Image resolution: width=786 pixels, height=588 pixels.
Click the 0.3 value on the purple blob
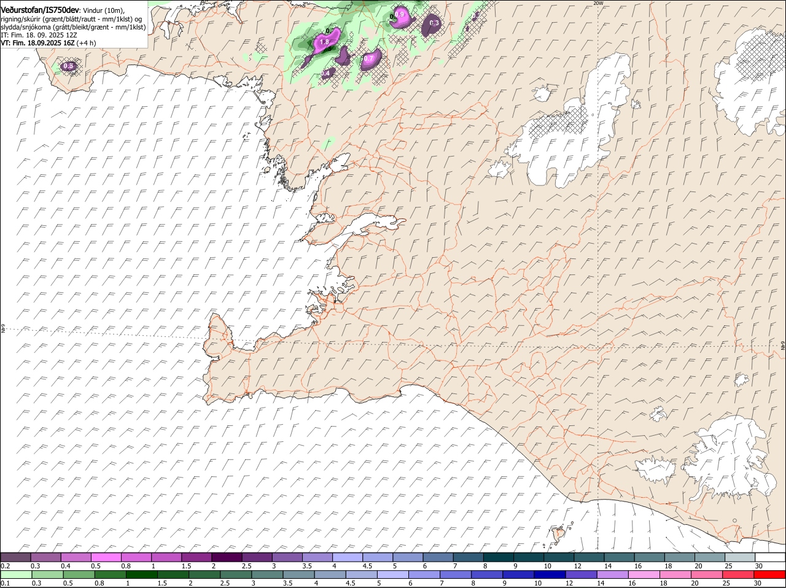click(434, 23)
